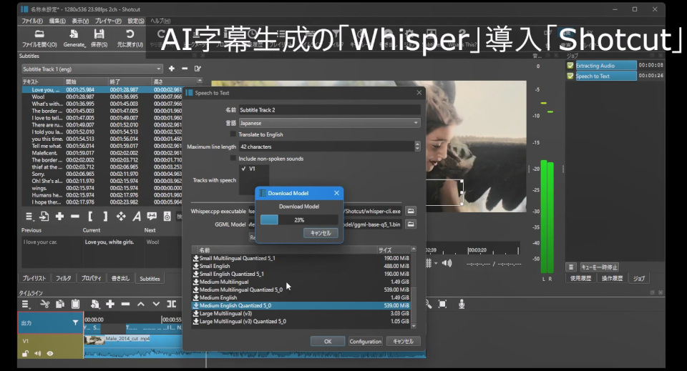Open the プレイヤー menu
Image resolution: width=687 pixels, height=371 pixels.
pyautogui.click(x=108, y=21)
